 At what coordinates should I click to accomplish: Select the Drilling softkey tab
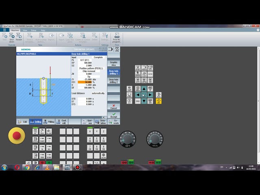pos(36,122)
